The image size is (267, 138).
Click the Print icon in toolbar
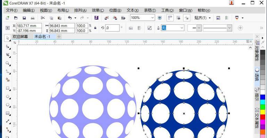point(33,18)
